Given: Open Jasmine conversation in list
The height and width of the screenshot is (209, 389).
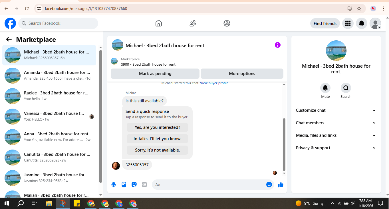Looking at the screenshot, I should [49, 178].
